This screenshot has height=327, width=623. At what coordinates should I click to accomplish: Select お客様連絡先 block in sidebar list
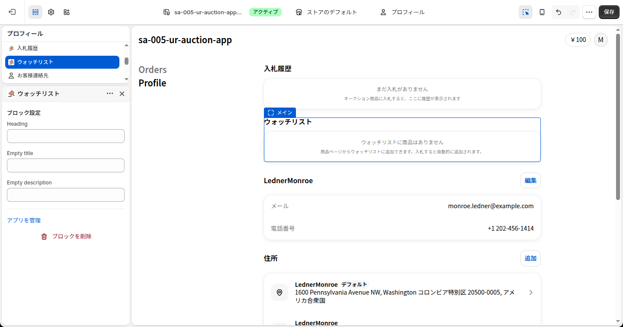point(62,76)
